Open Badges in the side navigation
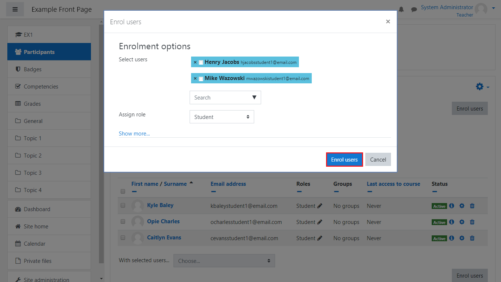501x282 pixels. (32, 69)
